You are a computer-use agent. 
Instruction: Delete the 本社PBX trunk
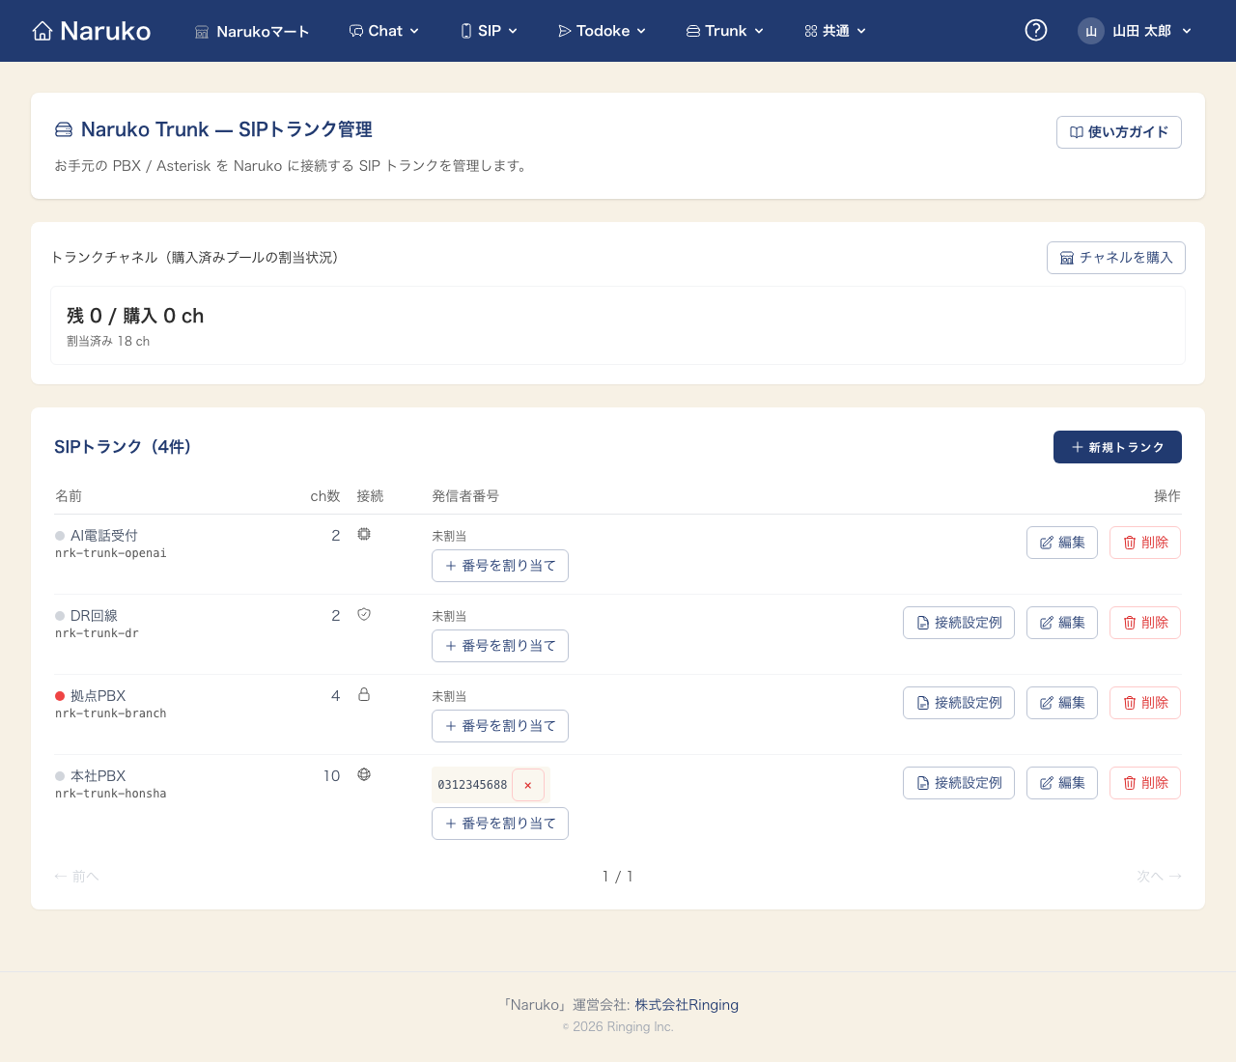coord(1145,783)
